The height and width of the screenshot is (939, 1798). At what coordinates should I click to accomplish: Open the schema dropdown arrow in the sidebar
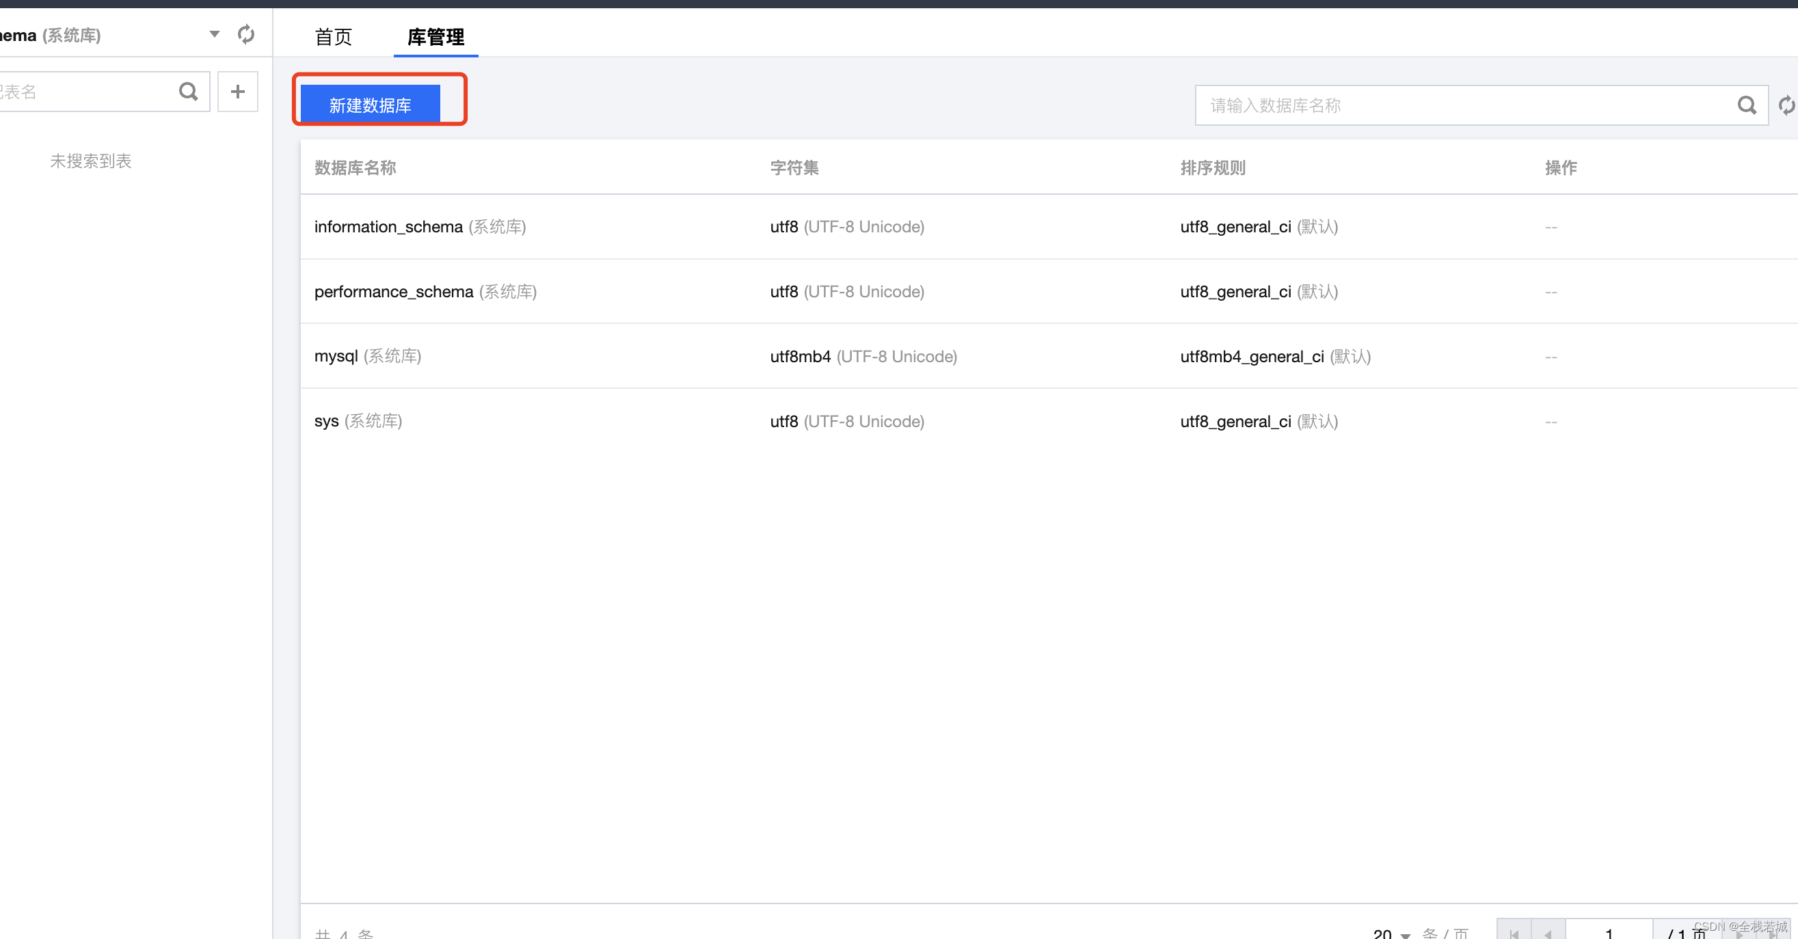[x=214, y=34]
